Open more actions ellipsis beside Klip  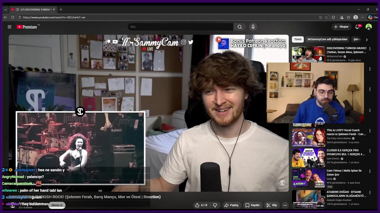pyautogui.click(x=285, y=205)
